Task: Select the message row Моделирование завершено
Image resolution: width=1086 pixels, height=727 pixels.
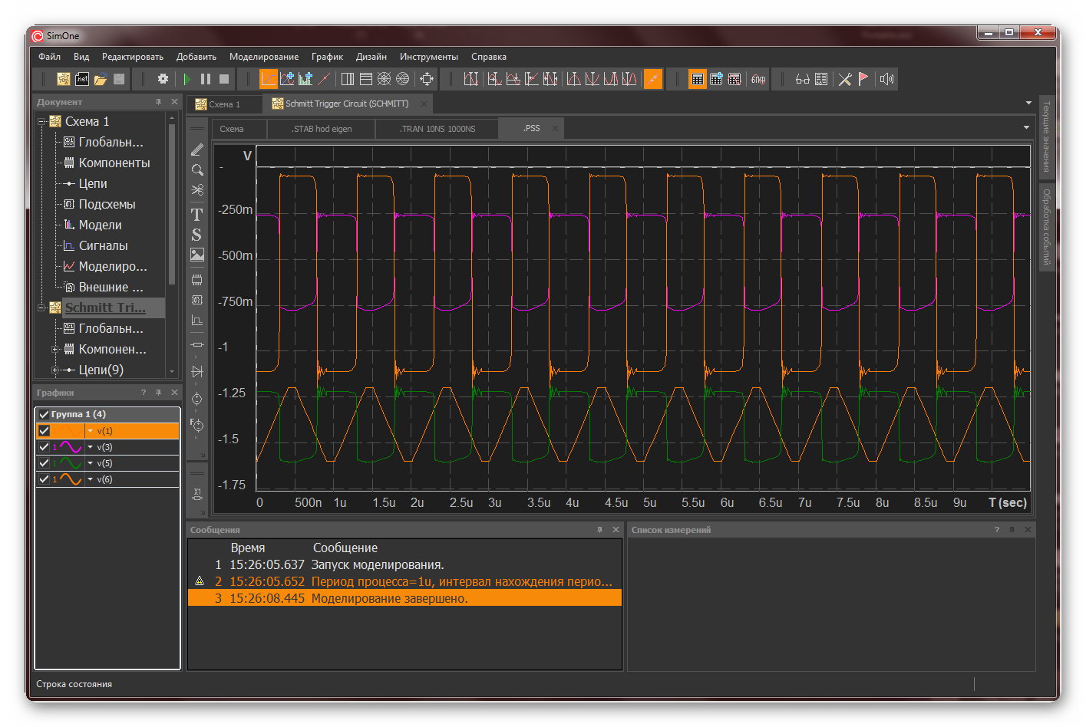Action: tap(404, 598)
